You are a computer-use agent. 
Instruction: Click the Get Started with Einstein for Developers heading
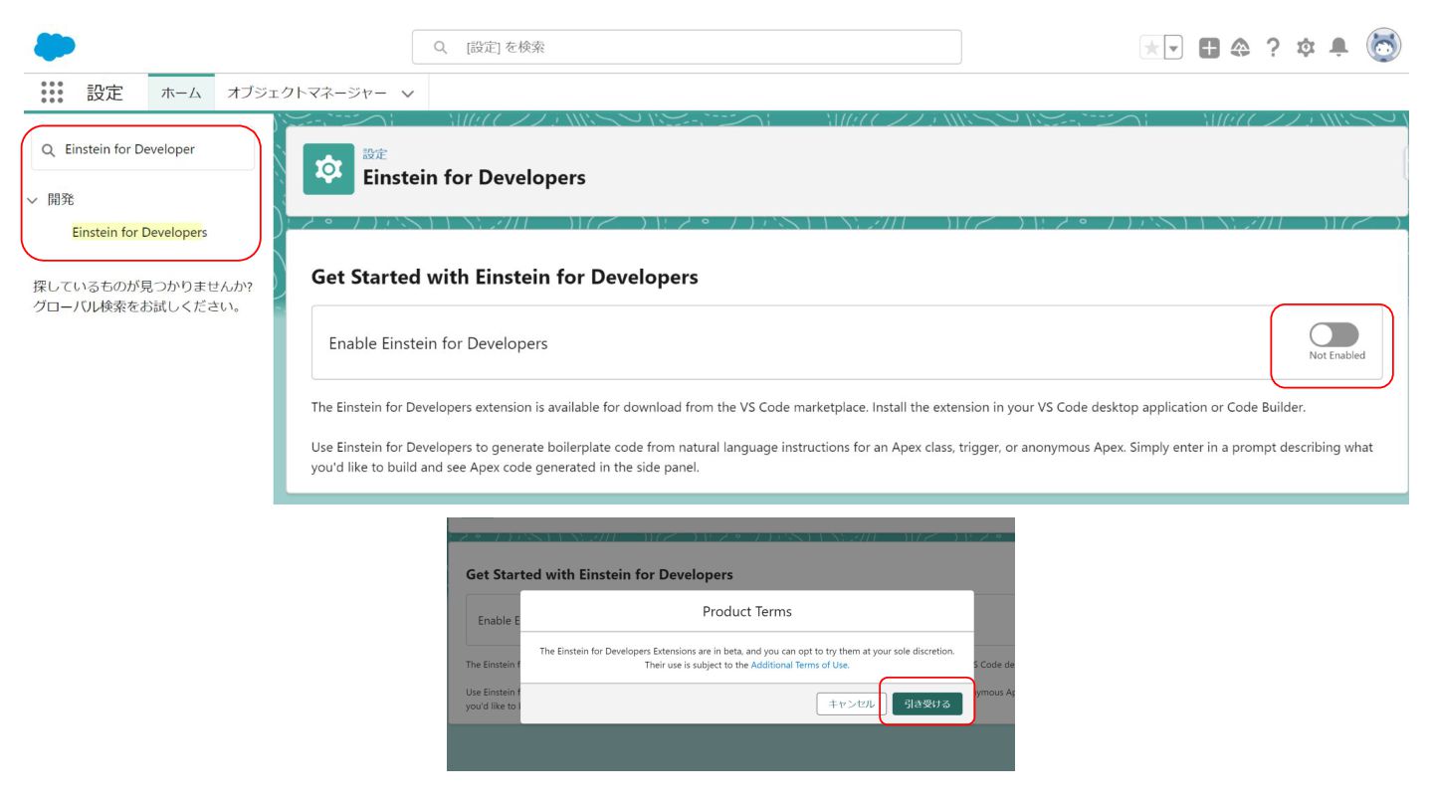(x=505, y=278)
